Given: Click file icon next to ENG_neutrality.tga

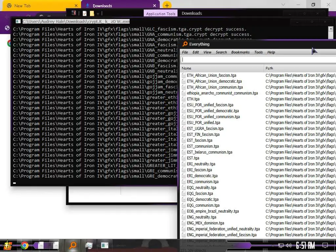Looking at the screenshot, I should click(184, 217).
